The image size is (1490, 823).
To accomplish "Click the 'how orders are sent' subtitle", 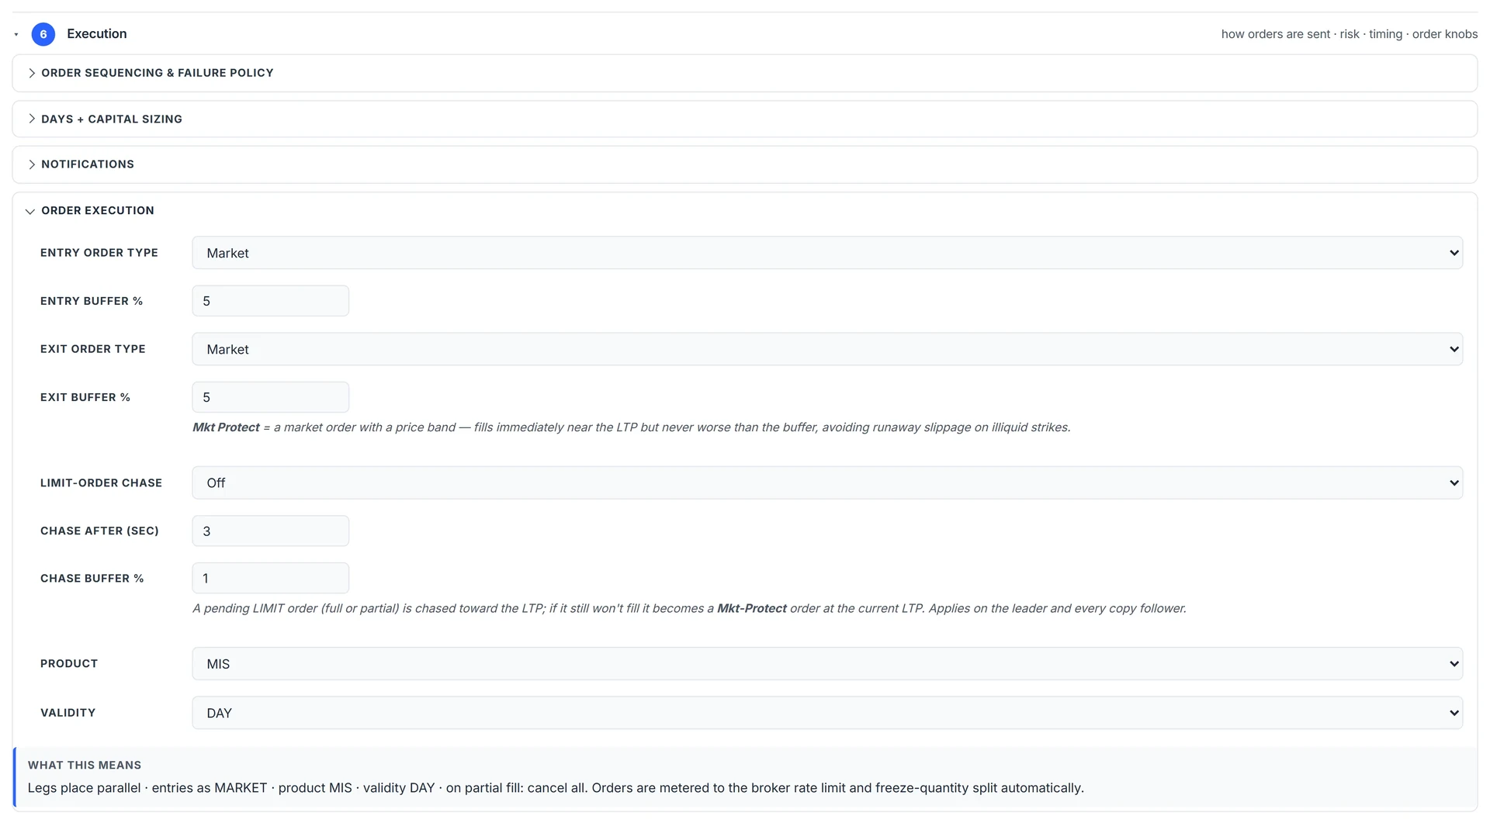I will point(1350,34).
